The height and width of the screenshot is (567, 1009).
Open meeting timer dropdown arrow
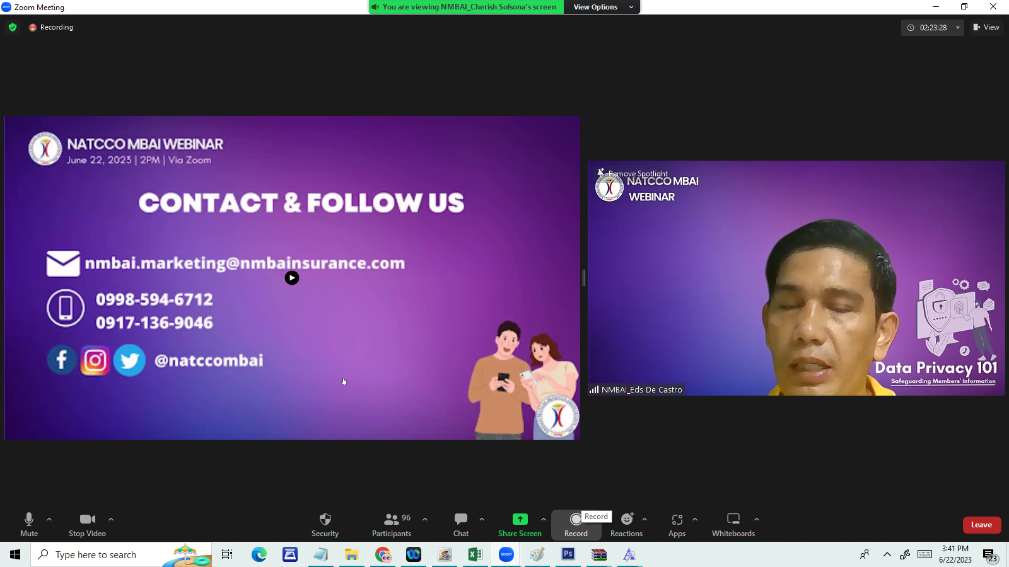click(x=958, y=28)
